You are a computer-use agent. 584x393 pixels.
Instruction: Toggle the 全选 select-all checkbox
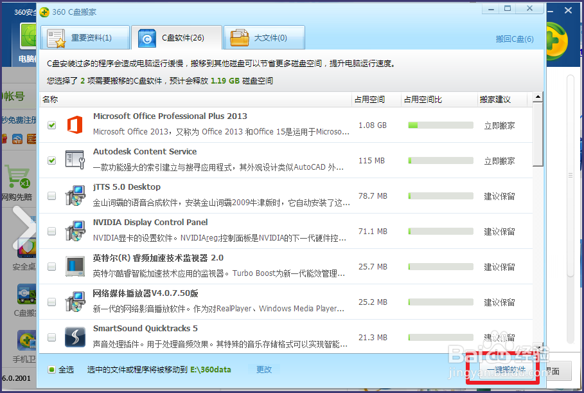tap(52, 369)
